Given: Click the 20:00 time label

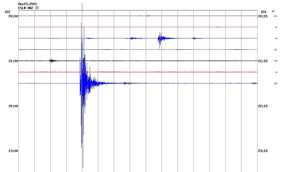Looking at the screenshot, I should [13, 16].
